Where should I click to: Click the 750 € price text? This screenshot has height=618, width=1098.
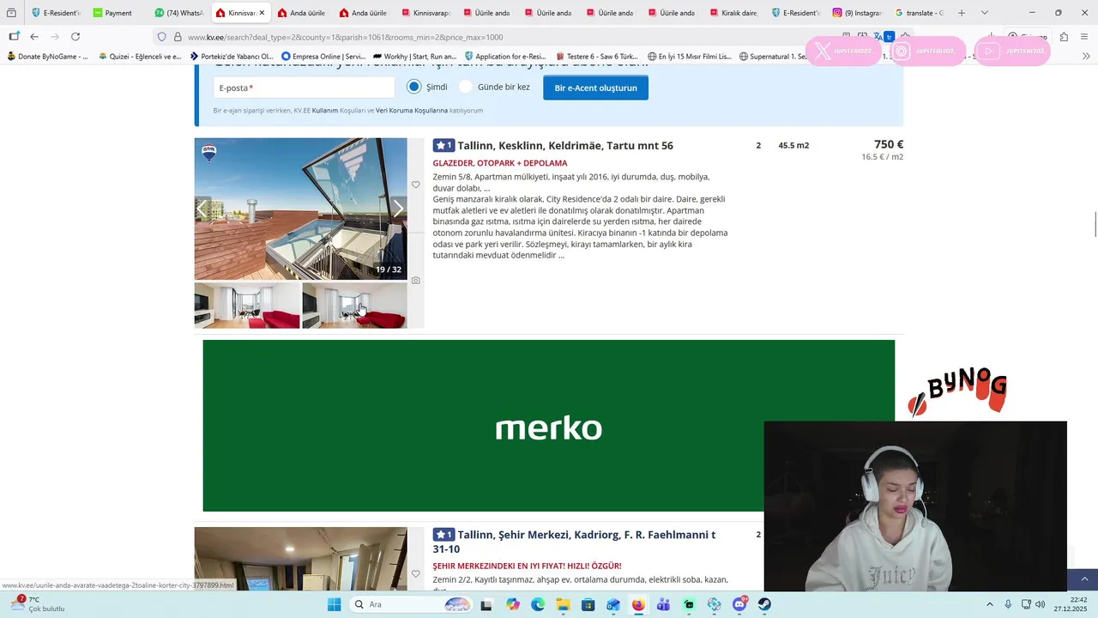[888, 144]
